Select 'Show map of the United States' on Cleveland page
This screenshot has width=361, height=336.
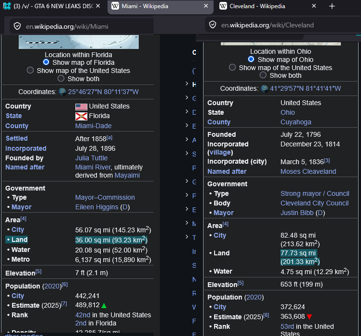point(232,67)
